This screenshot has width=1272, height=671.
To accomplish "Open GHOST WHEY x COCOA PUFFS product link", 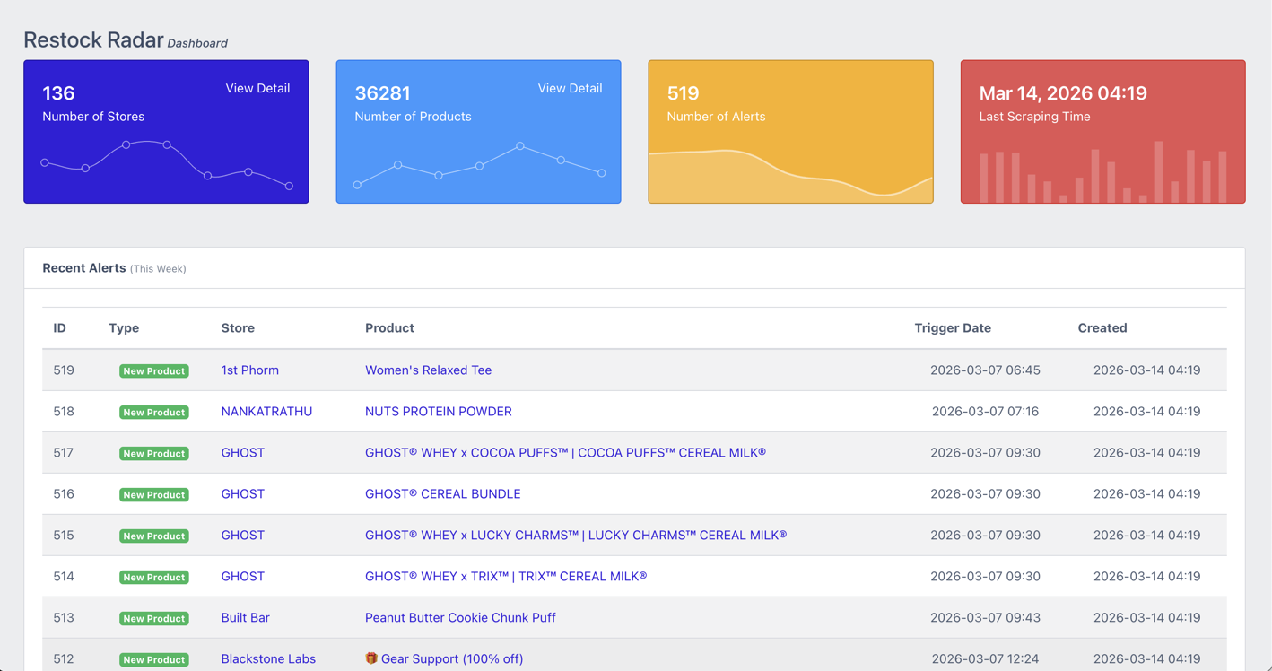I will [565, 452].
